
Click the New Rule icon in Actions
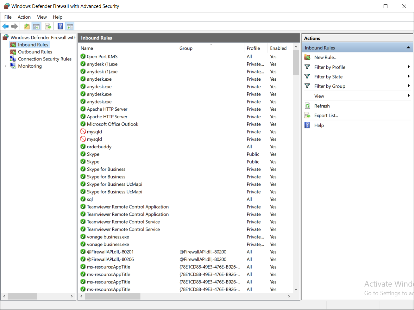click(x=307, y=57)
